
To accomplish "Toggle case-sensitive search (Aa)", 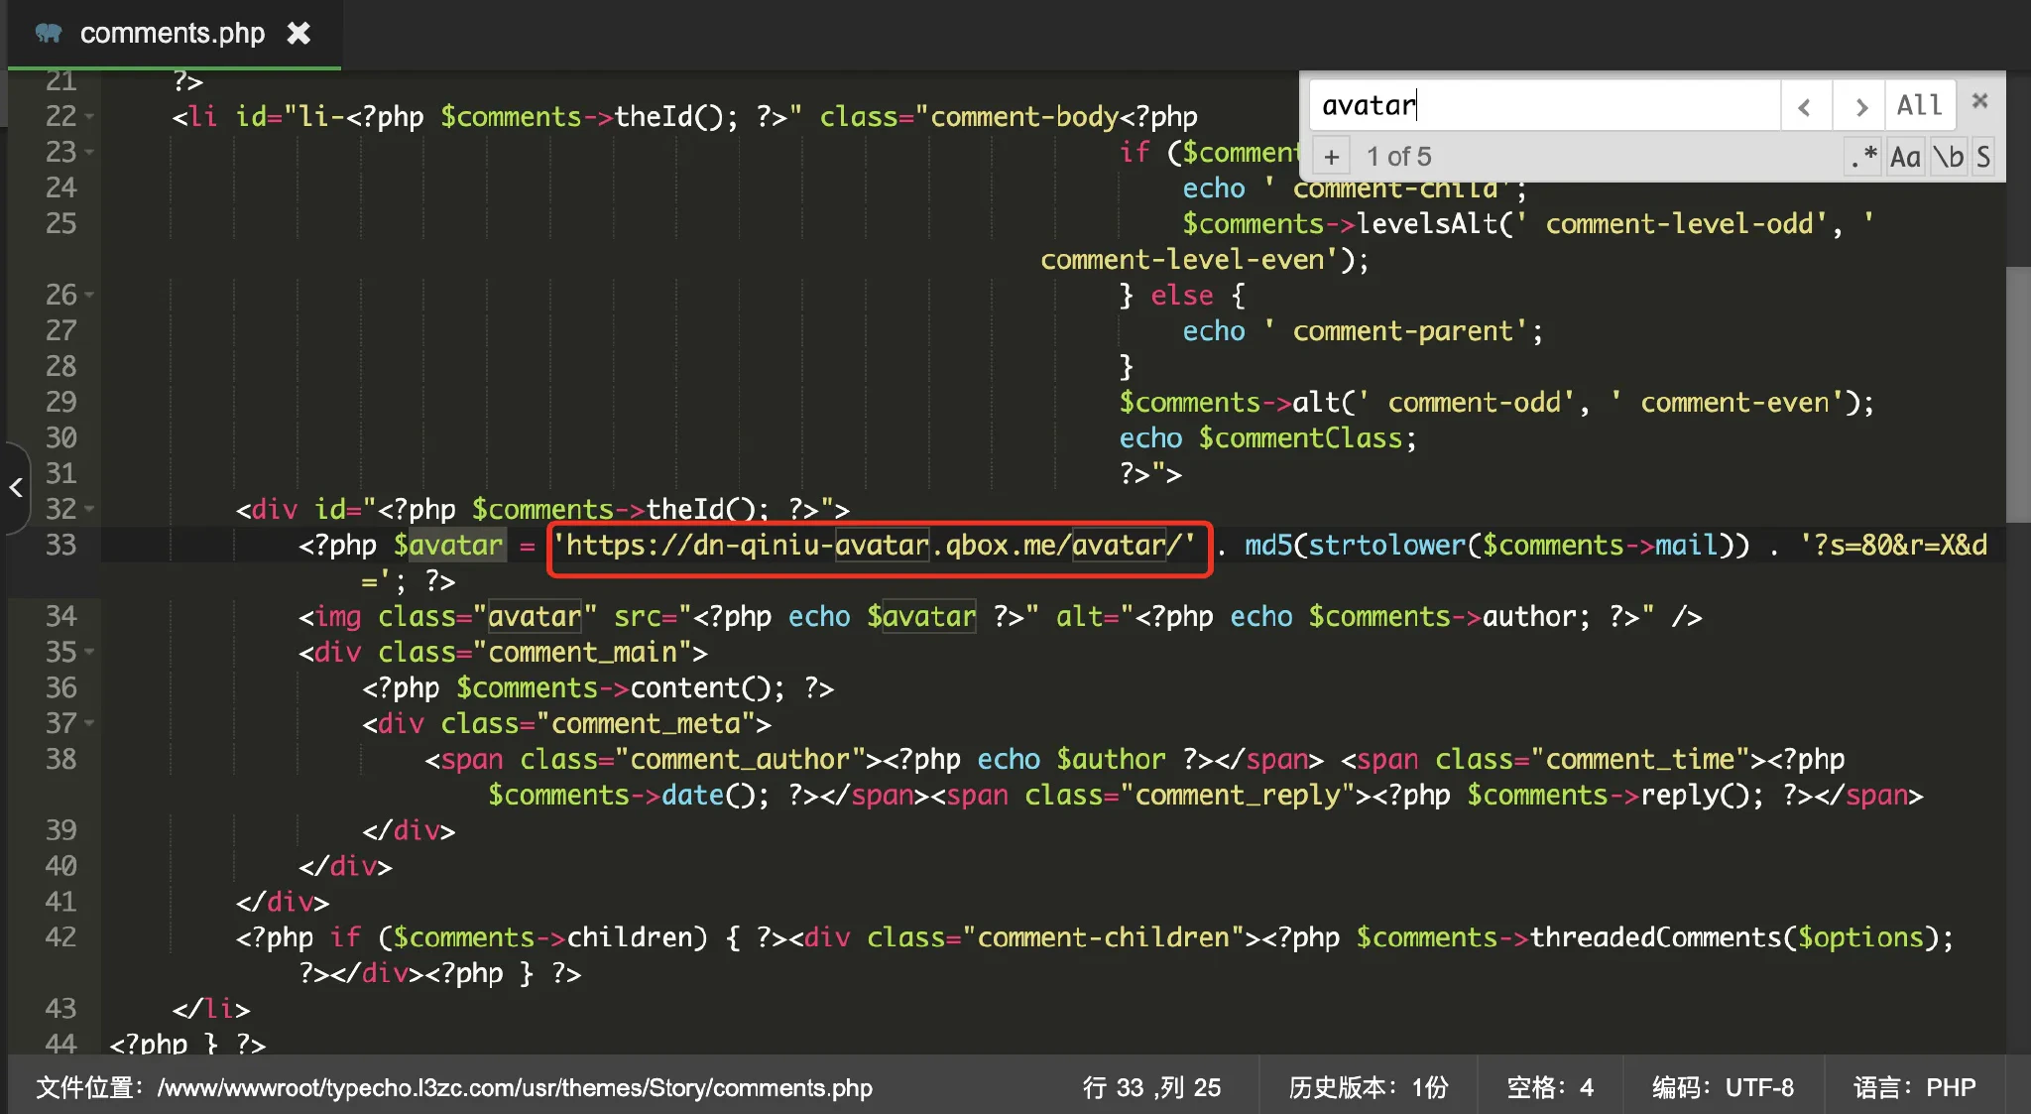I will point(1905,157).
